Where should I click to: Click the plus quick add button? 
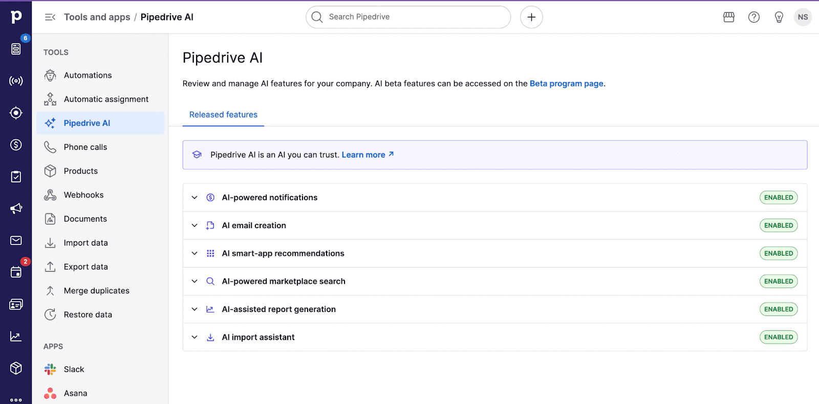point(531,17)
